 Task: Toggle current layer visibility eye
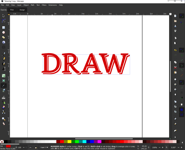click(x=30, y=147)
